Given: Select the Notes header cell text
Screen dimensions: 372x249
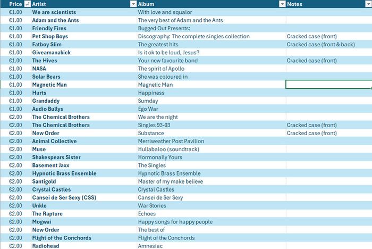Looking at the screenshot, I should [294, 4].
